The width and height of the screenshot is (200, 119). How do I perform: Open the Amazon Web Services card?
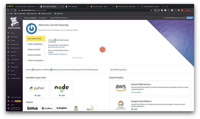150,88
